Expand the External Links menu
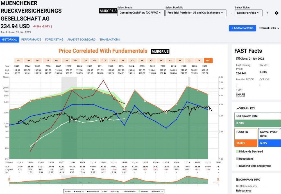 point(269,28)
